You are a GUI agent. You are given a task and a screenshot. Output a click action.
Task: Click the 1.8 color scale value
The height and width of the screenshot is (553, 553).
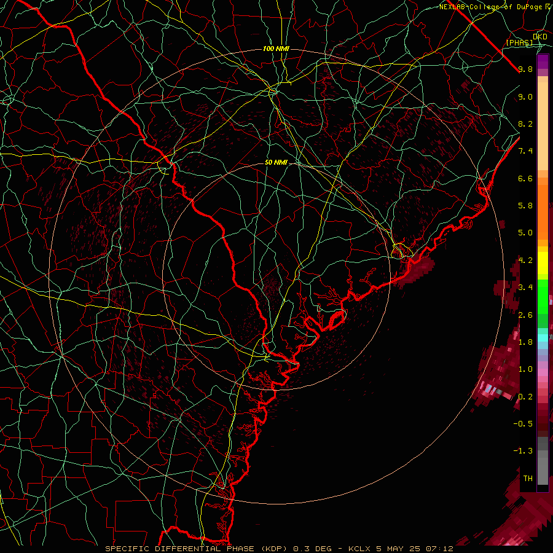click(525, 342)
